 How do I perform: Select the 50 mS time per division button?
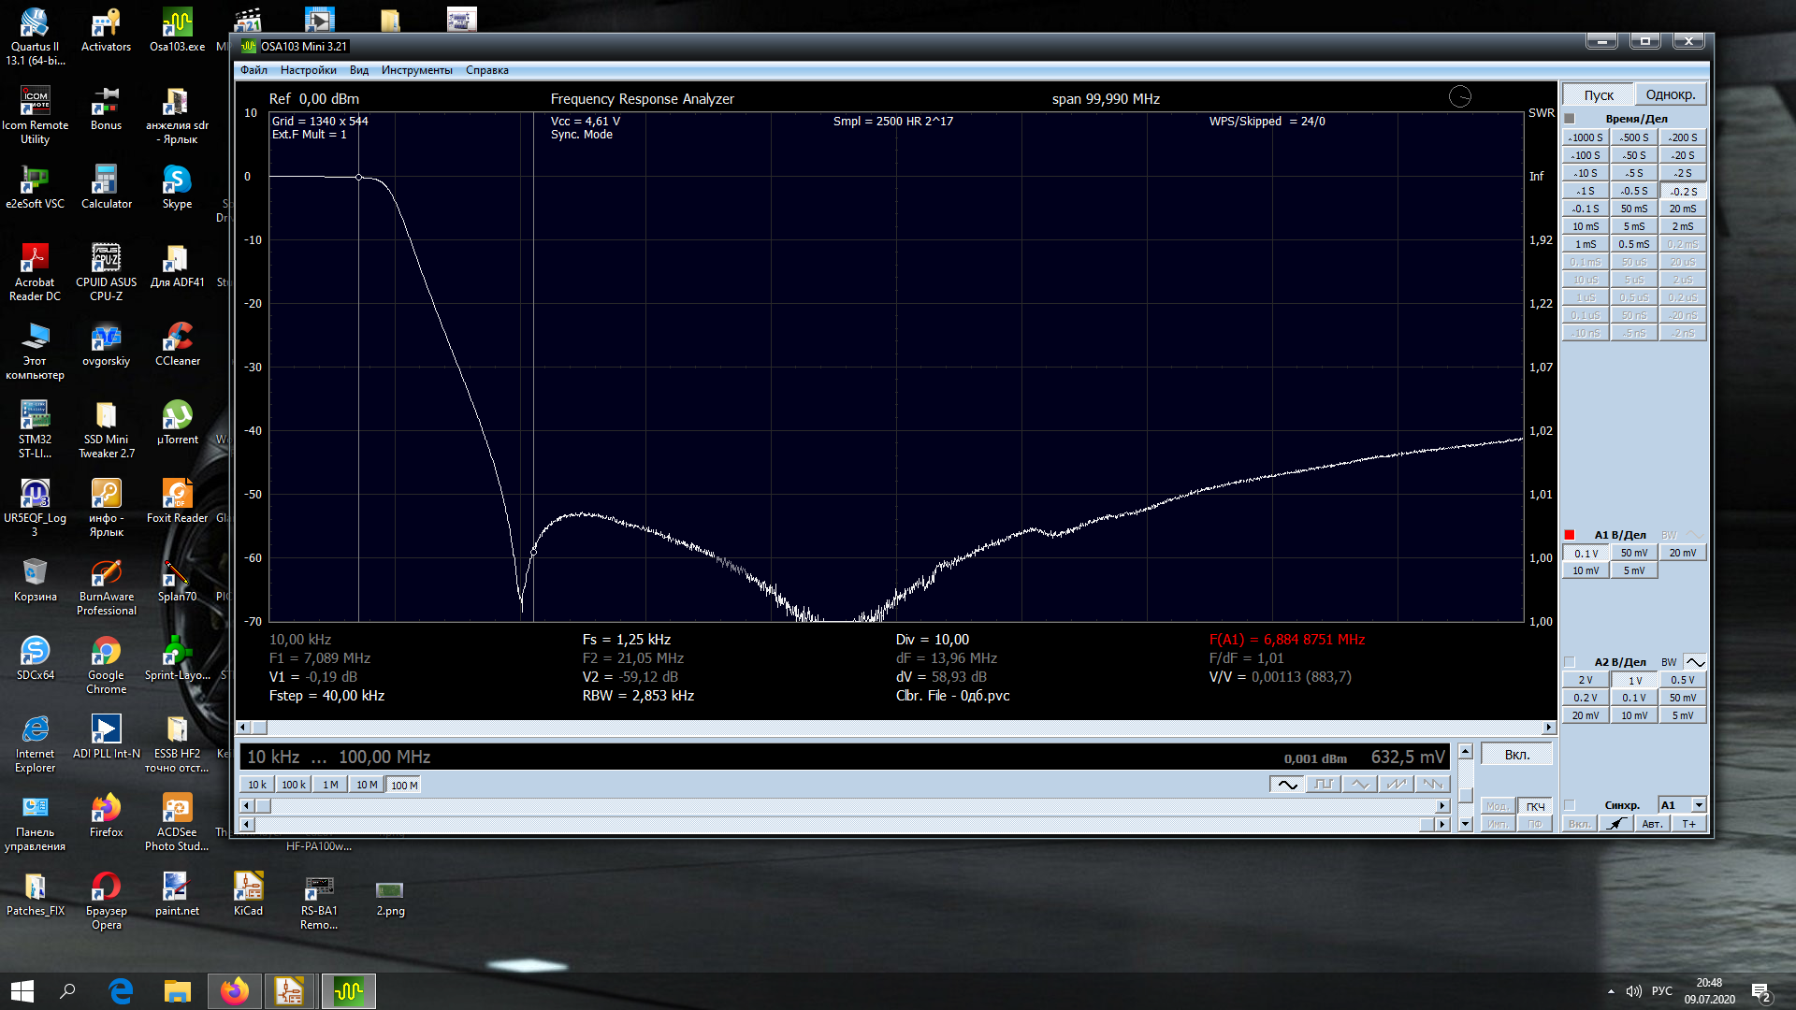coord(1633,209)
